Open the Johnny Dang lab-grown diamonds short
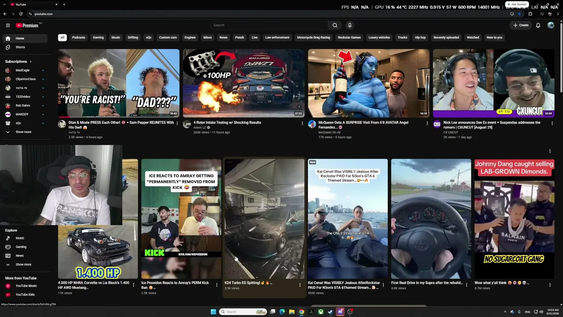 tap(514, 219)
